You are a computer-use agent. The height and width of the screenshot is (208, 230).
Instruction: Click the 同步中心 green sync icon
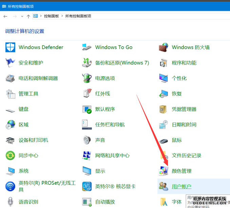[10, 156]
